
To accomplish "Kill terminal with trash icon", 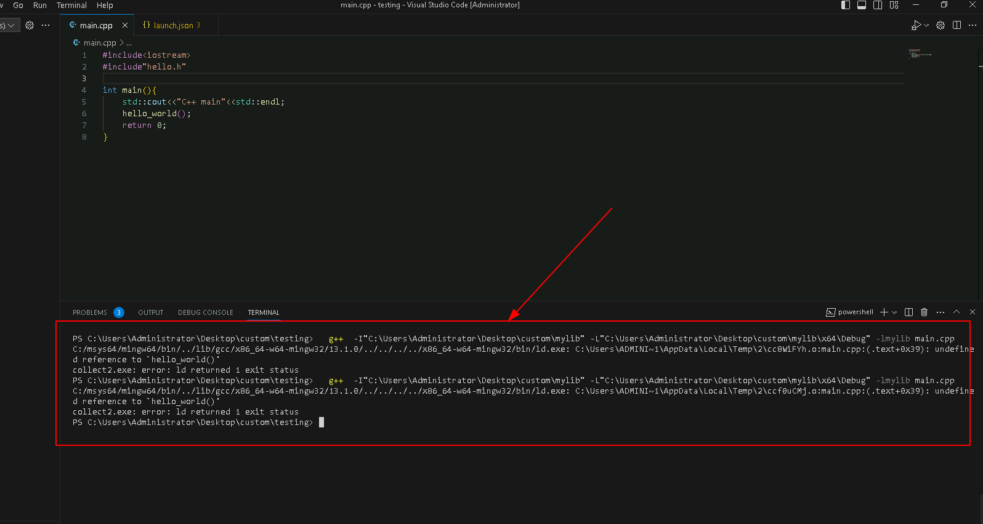I will [924, 312].
